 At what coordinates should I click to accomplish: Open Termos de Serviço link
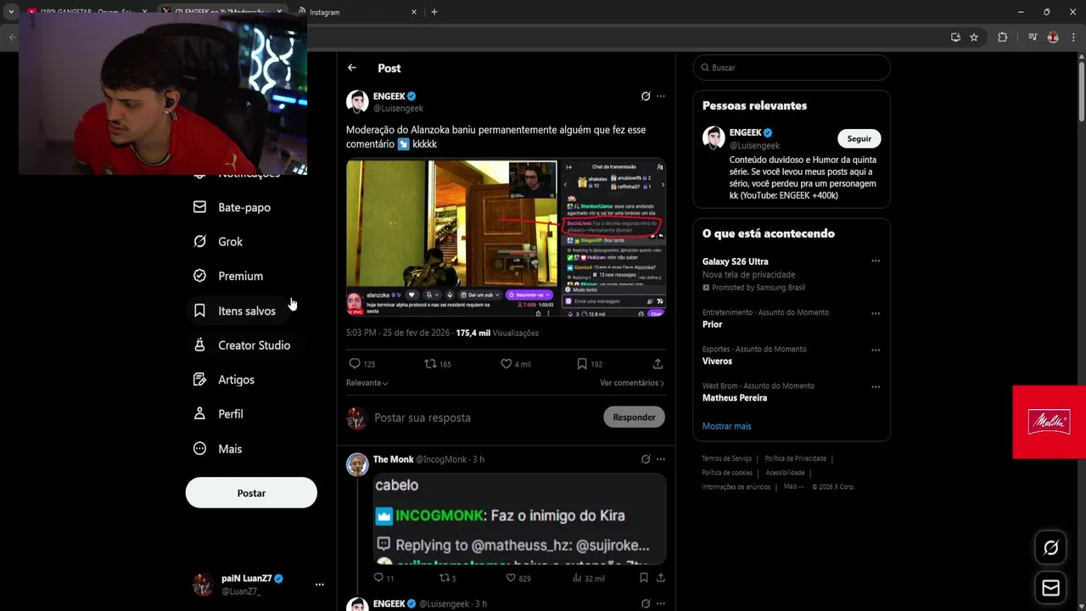point(726,458)
